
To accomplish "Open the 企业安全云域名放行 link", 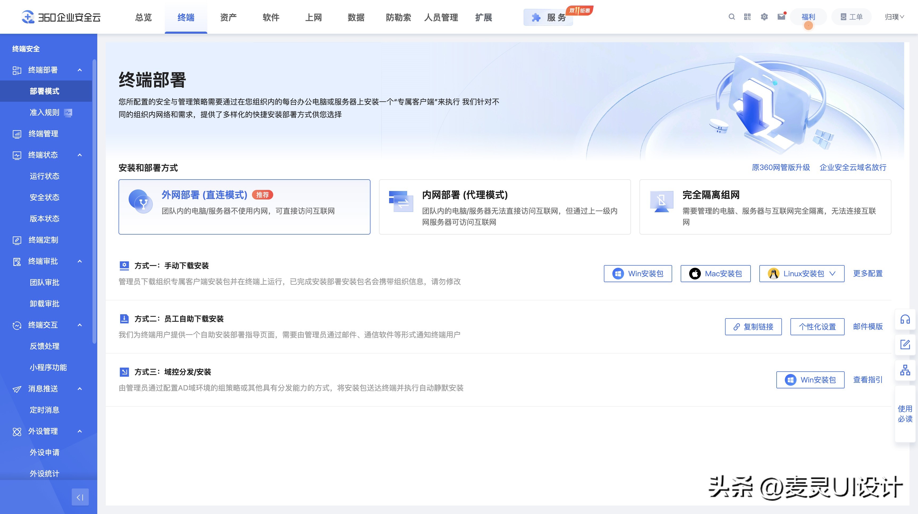I will click(853, 167).
